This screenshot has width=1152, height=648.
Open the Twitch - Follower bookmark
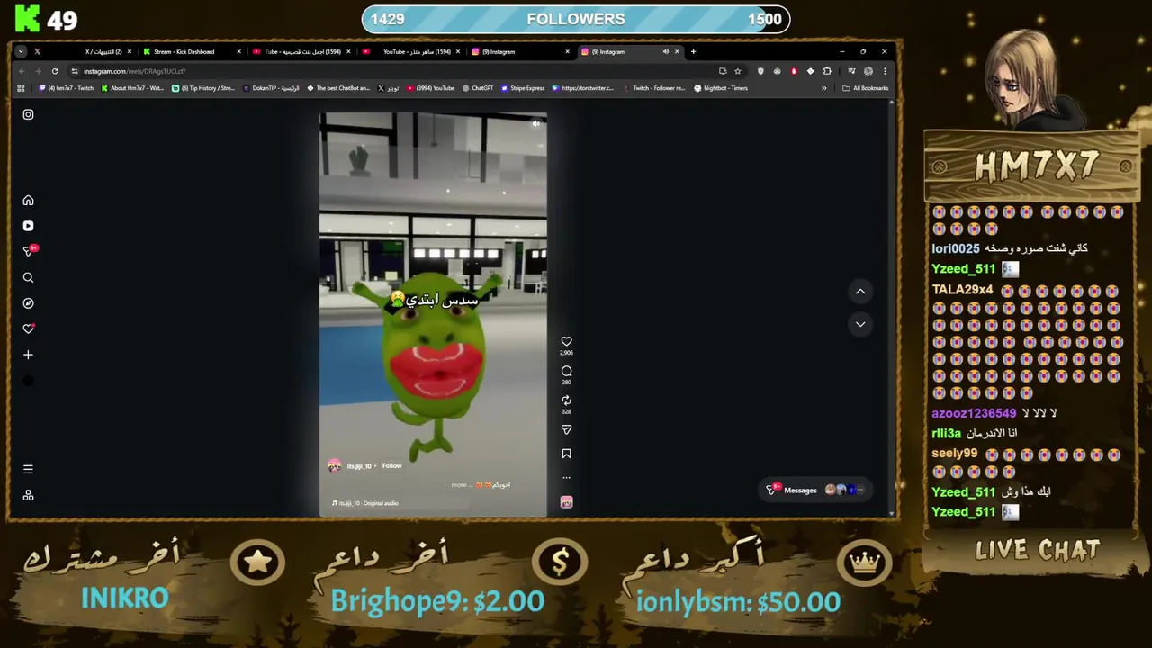[653, 88]
